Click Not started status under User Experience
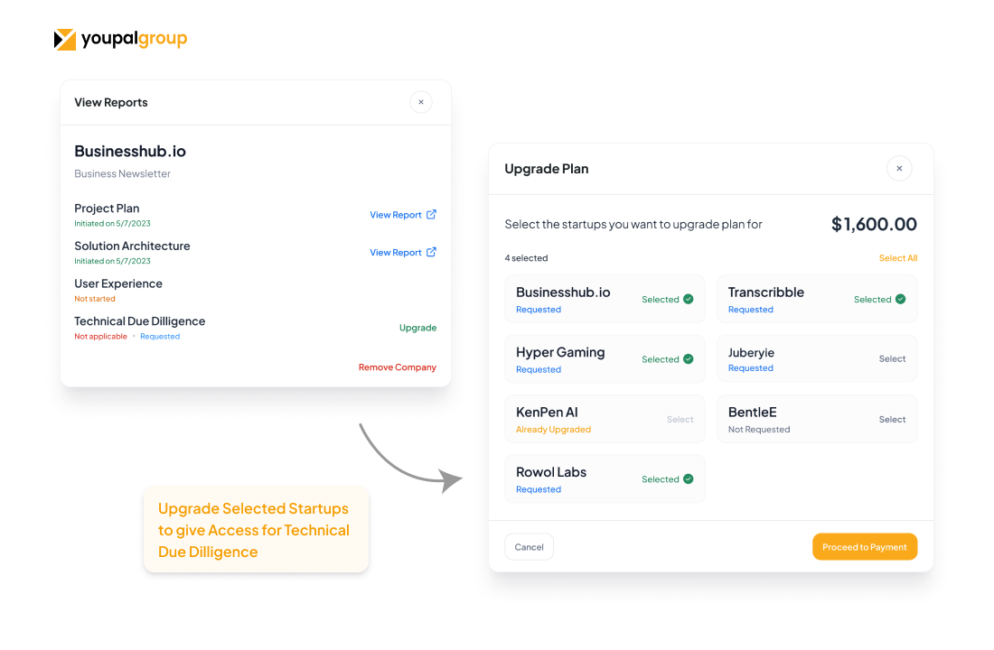The height and width of the screenshot is (650, 994). tap(95, 299)
